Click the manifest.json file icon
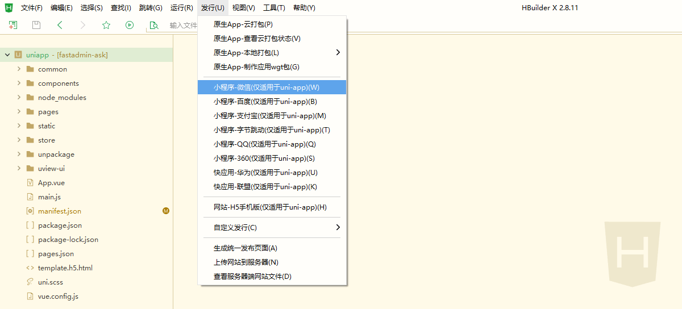682x309 pixels. [x=30, y=211]
